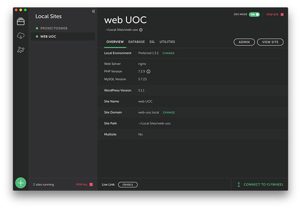
Task: Open the Add-ons puzzle piece icon
Action: pos(20,49)
